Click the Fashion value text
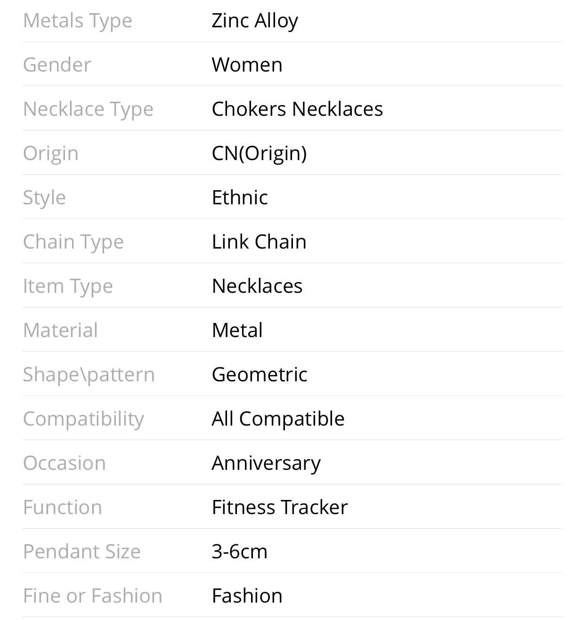The height and width of the screenshot is (620, 585). click(247, 596)
